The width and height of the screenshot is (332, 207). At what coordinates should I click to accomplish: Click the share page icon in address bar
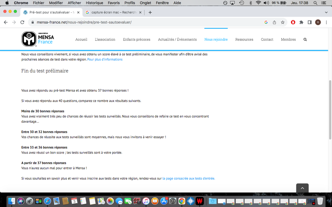[275, 22]
